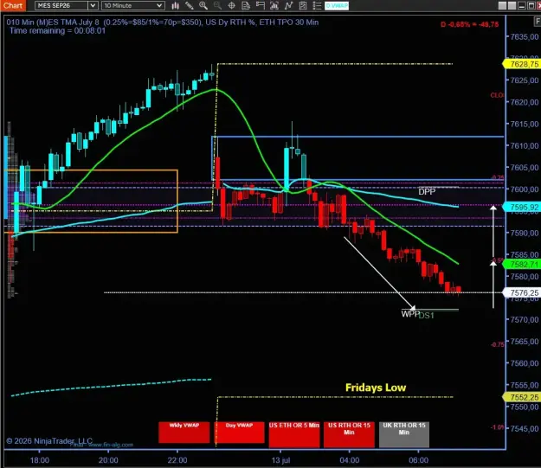541x468 pixels.
Task: Activate the zoom out magnifier
Action: tap(217, 5)
